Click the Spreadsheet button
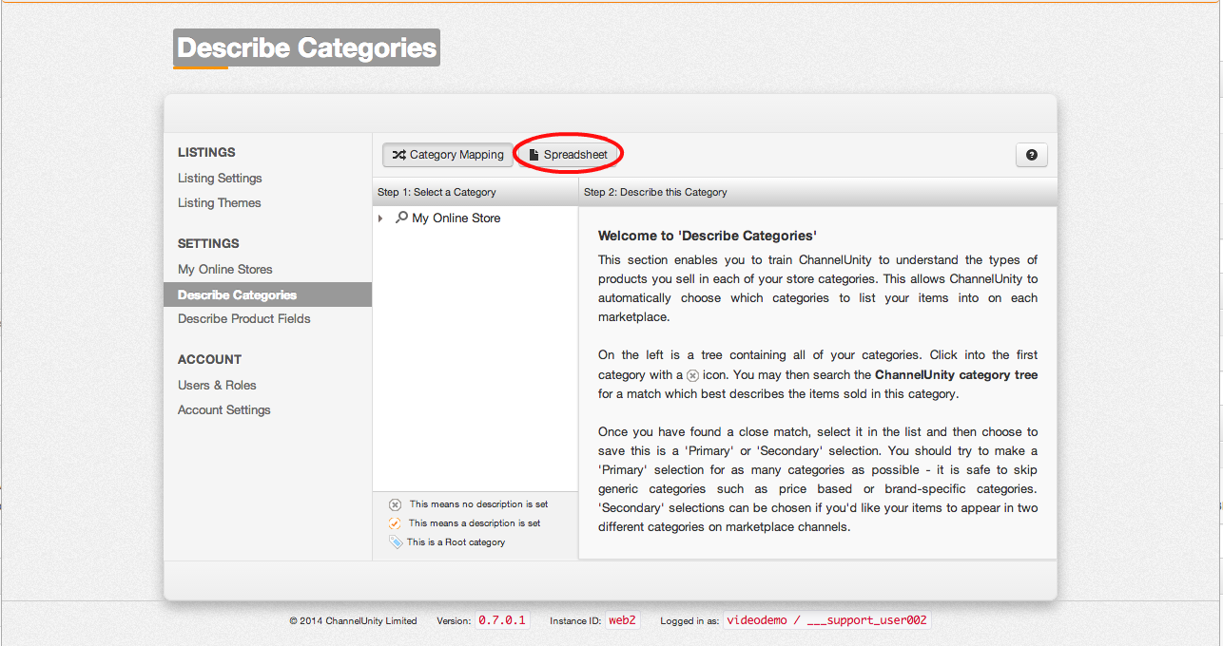Viewport: 1223px width, 646px height. (x=568, y=155)
